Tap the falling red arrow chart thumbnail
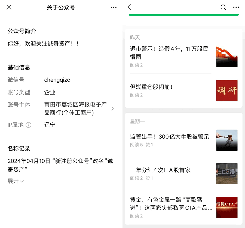The image size is (245, 228). tap(227, 57)
